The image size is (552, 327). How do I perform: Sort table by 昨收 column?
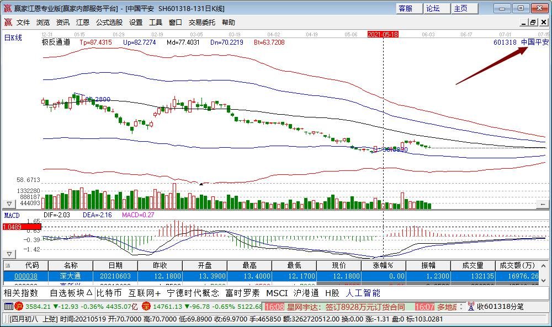tap(160, 265)
